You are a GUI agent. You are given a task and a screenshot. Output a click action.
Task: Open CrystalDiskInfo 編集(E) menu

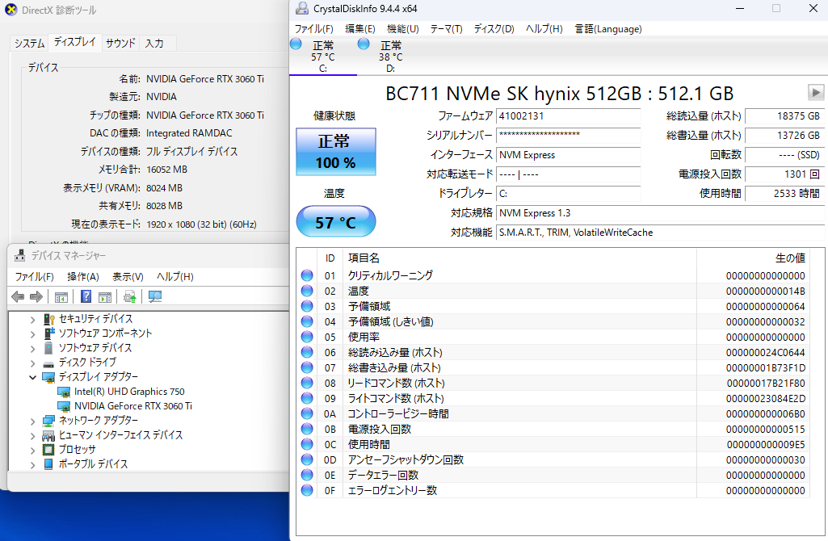point(360,29)
